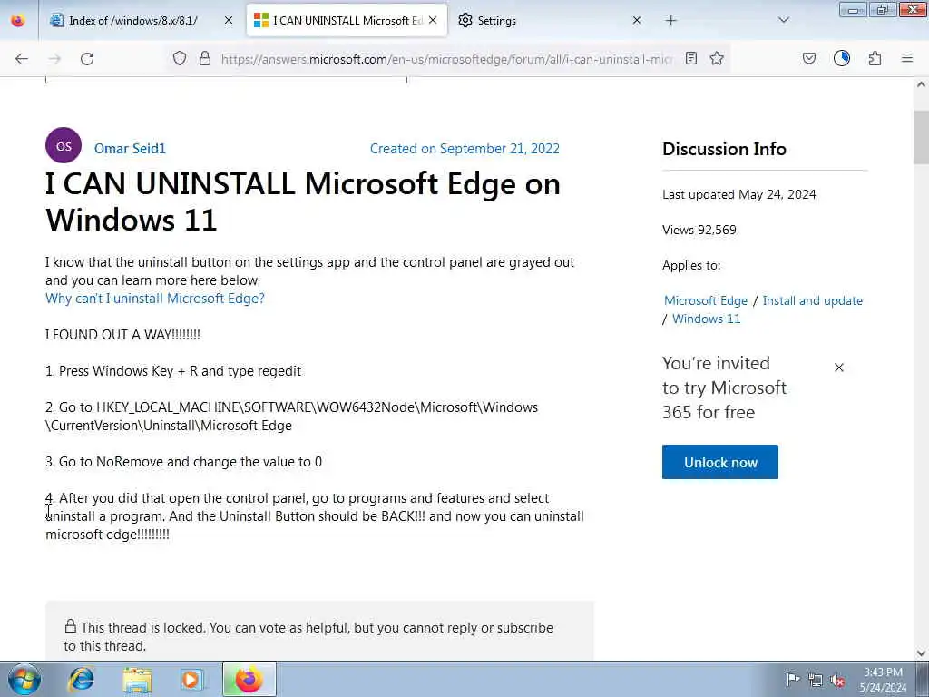Viewport: 929px width, 697px height.
Task: Click the Discussion Info heading
Action: pos(724,149)
